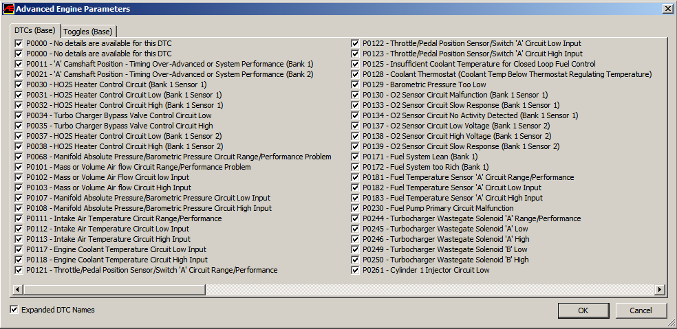Screen dimensions: 677x329
Task: Uncheck P0118 Engine Coolant Temp High Input
Action: [19, 260]
